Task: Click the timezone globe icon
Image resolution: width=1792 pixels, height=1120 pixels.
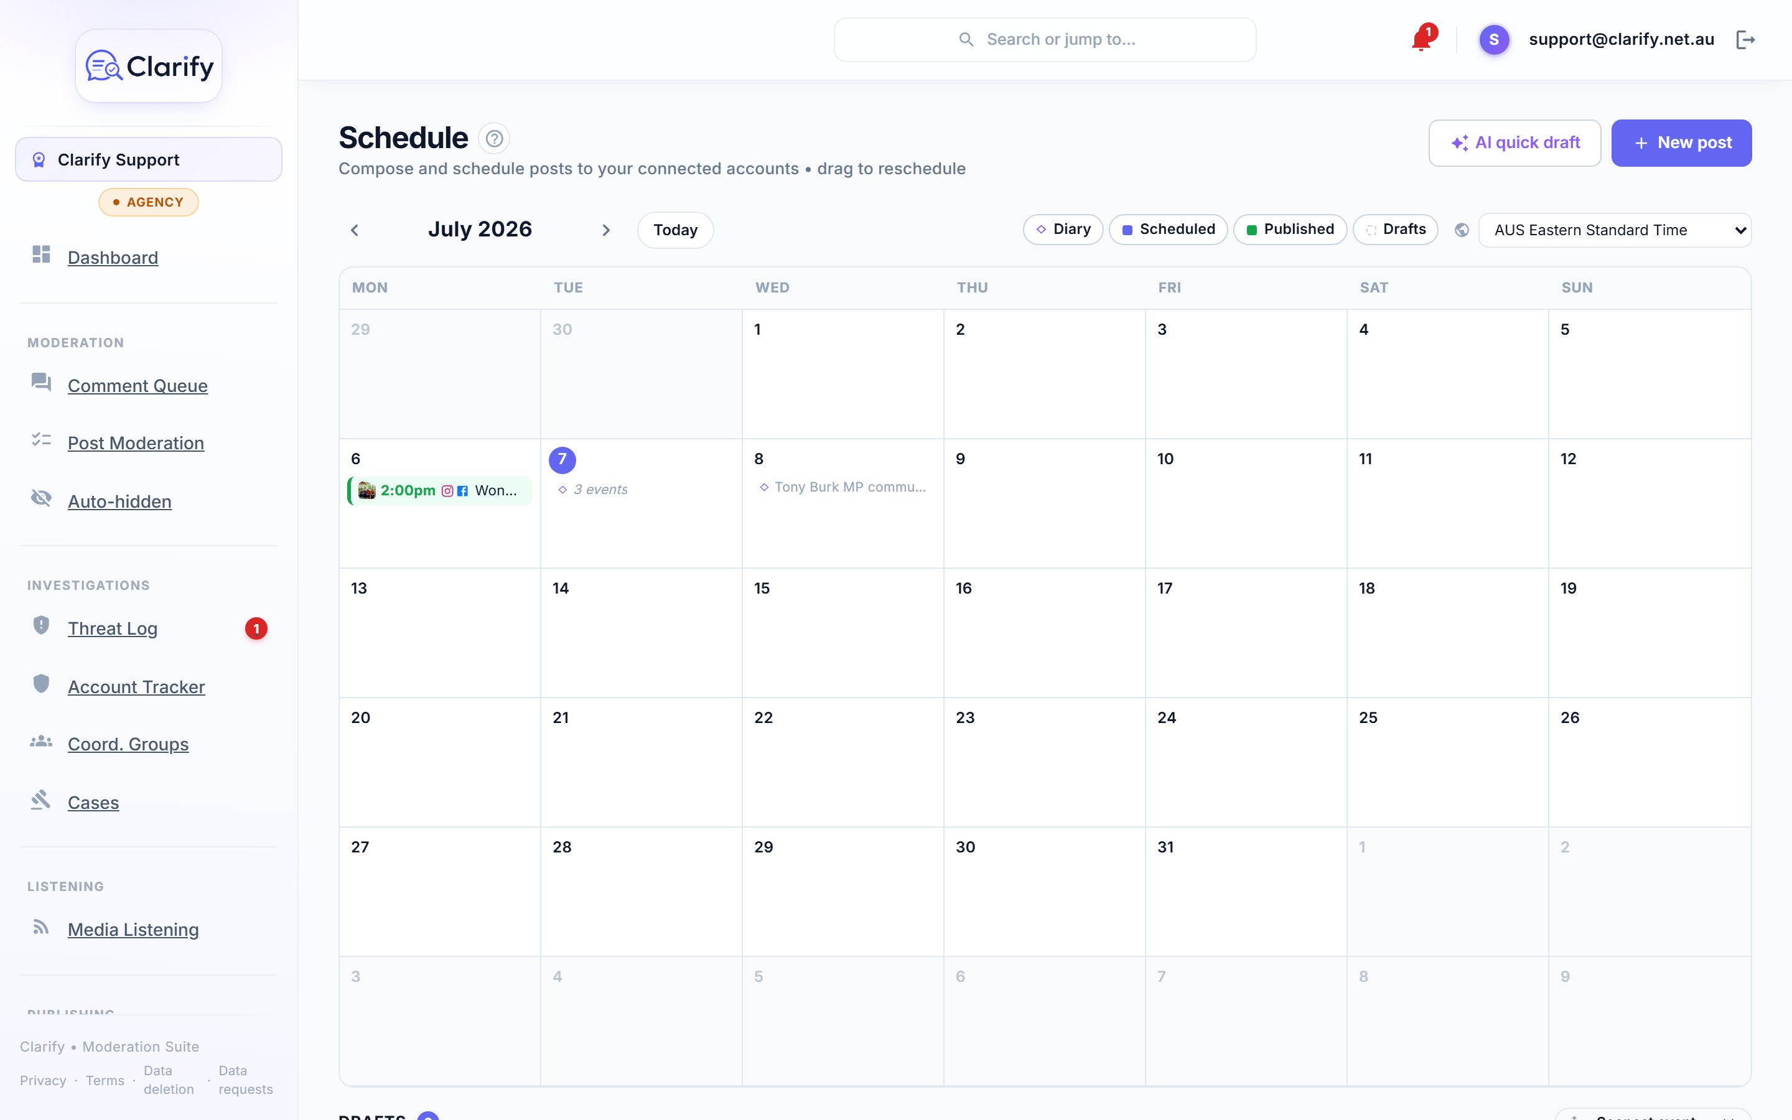Action: click(x=1462, y=230)
